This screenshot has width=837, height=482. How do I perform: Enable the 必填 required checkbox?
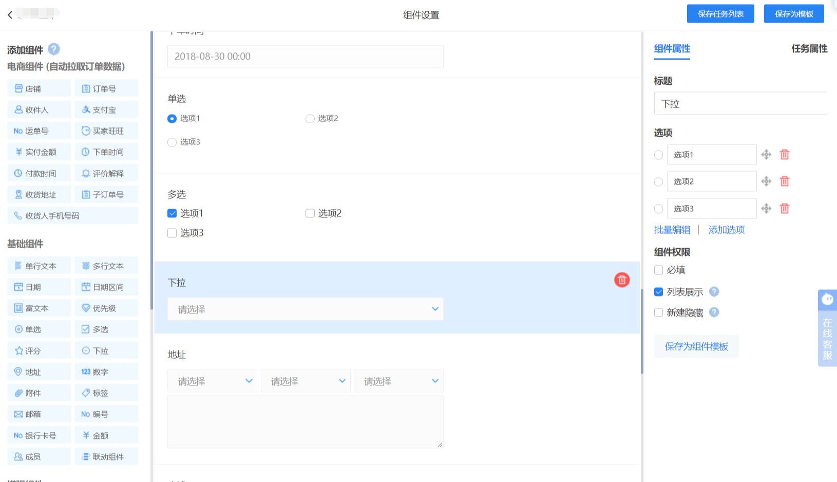click(x=659, y=270)
